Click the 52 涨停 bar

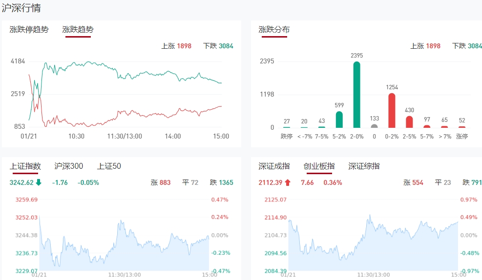[461, 127]
